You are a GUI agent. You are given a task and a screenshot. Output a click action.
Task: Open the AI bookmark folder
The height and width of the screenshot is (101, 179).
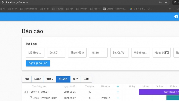pyautogui.click(x=2, y=9)
